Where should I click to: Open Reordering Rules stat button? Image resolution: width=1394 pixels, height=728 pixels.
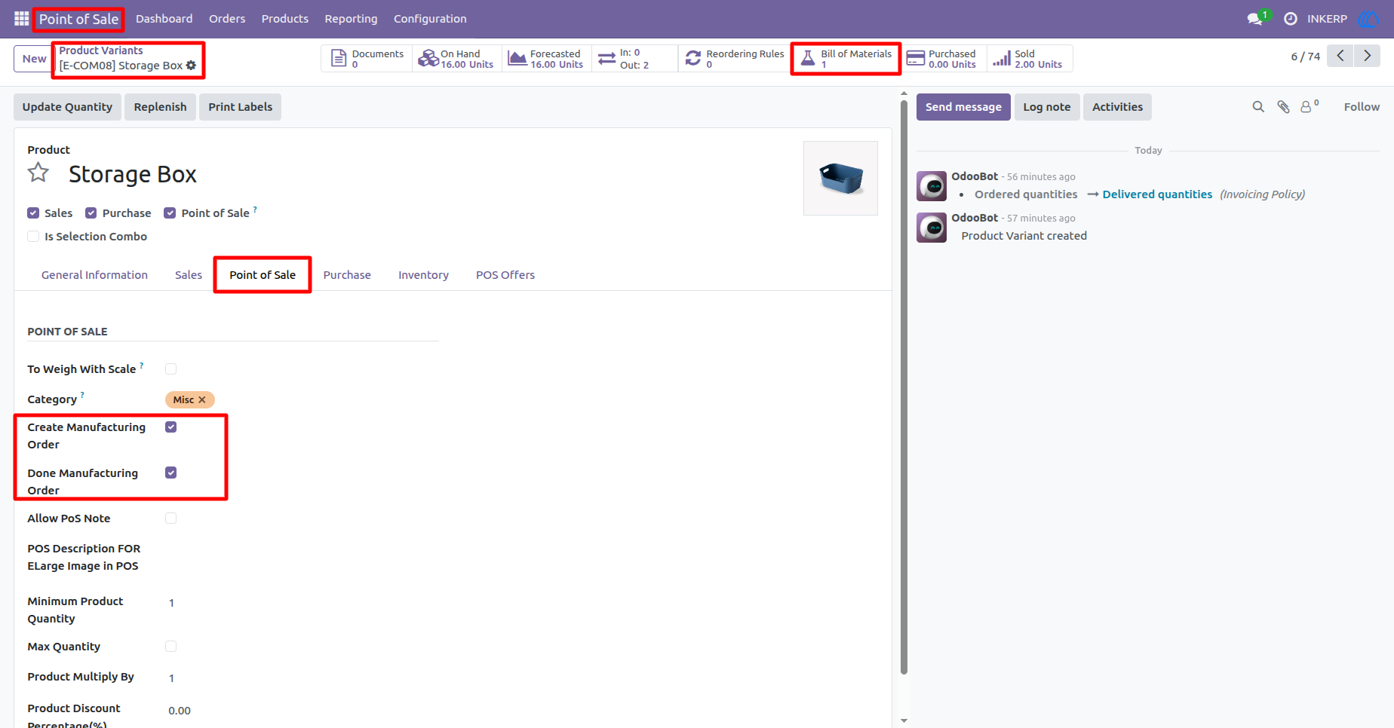pyautogui.click(x=734, y=59)
